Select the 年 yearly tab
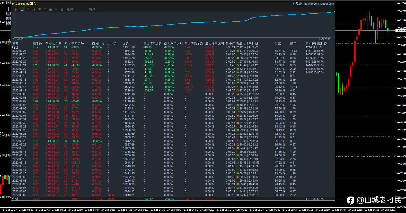Screen dimensions: 406x213 [x=45, y=9]
